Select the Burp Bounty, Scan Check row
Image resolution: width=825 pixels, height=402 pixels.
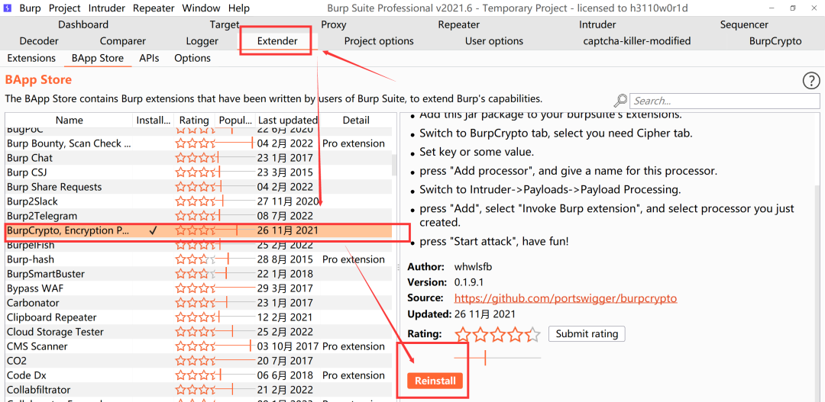pos(199,143)
